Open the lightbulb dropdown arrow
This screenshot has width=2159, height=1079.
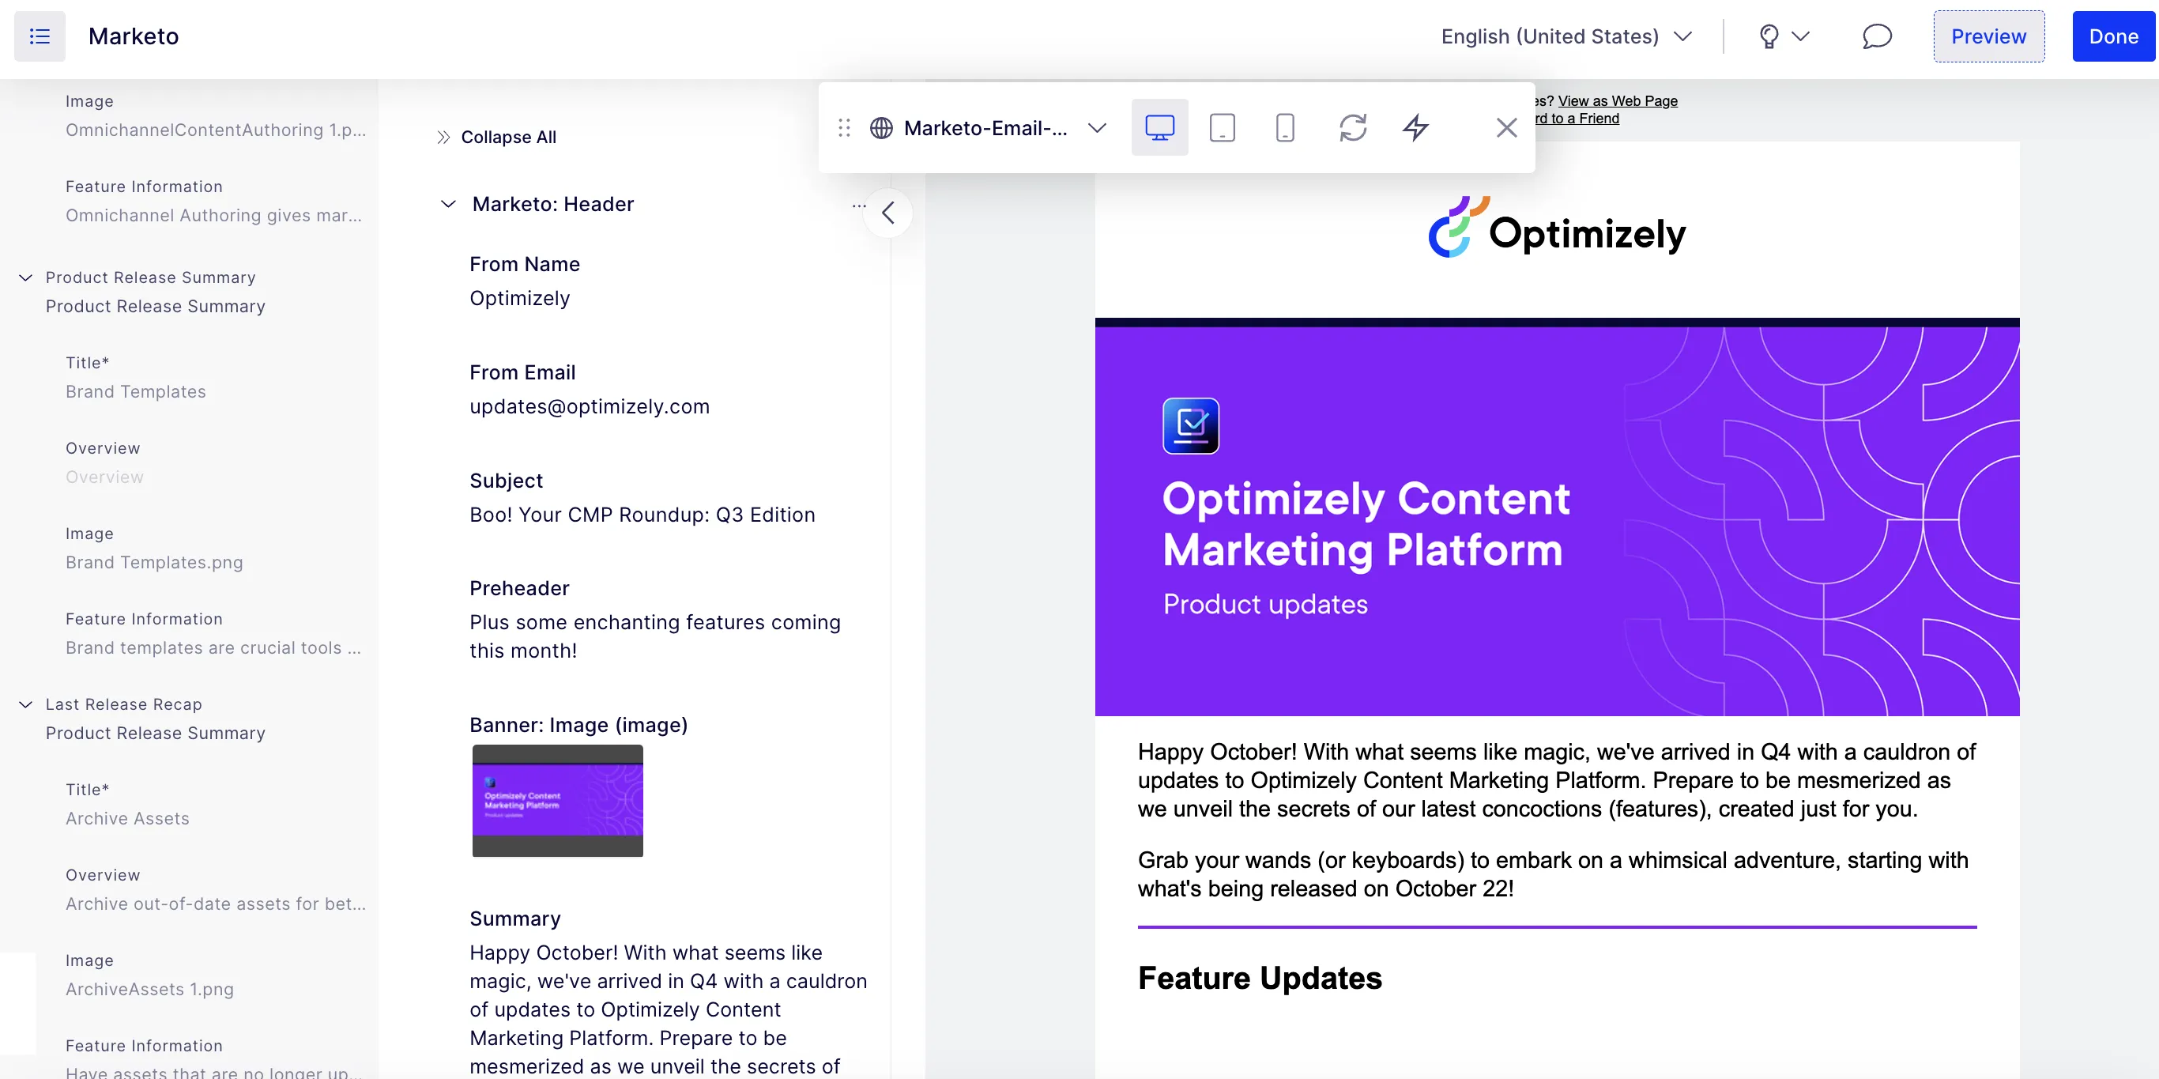[x=1800, y=36]
